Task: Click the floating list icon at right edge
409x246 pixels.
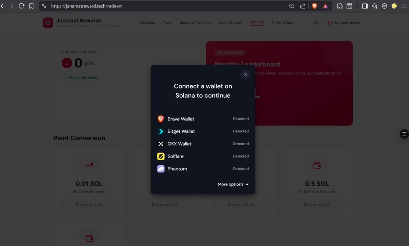Action: [x=404, y=134]
